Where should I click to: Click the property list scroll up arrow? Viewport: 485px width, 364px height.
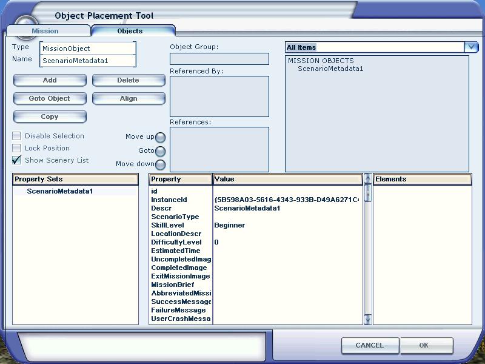367,179
